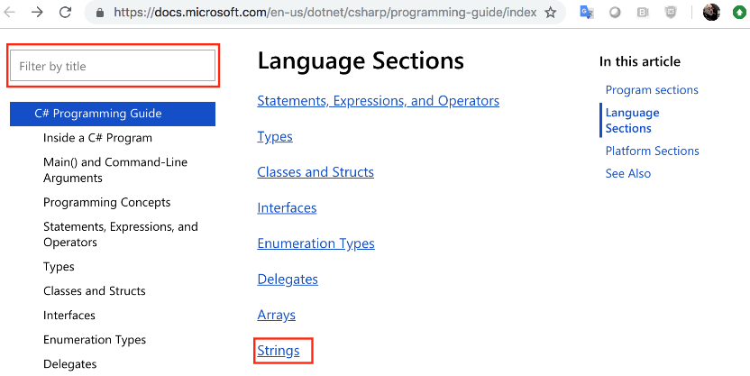Screen dimensions: 750x376
Task: Jump to Program sections in article
Action: tap(652, 90)
